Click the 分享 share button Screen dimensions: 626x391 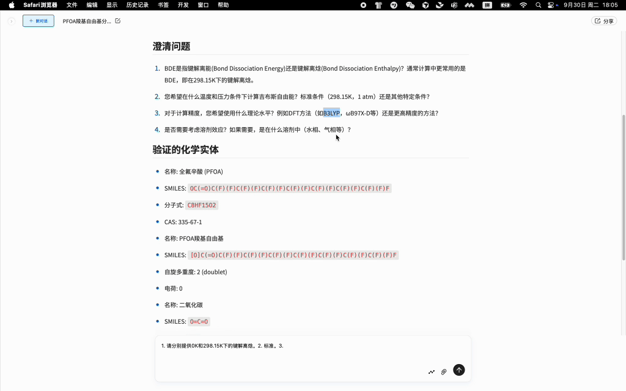click(x=604, y=21)
